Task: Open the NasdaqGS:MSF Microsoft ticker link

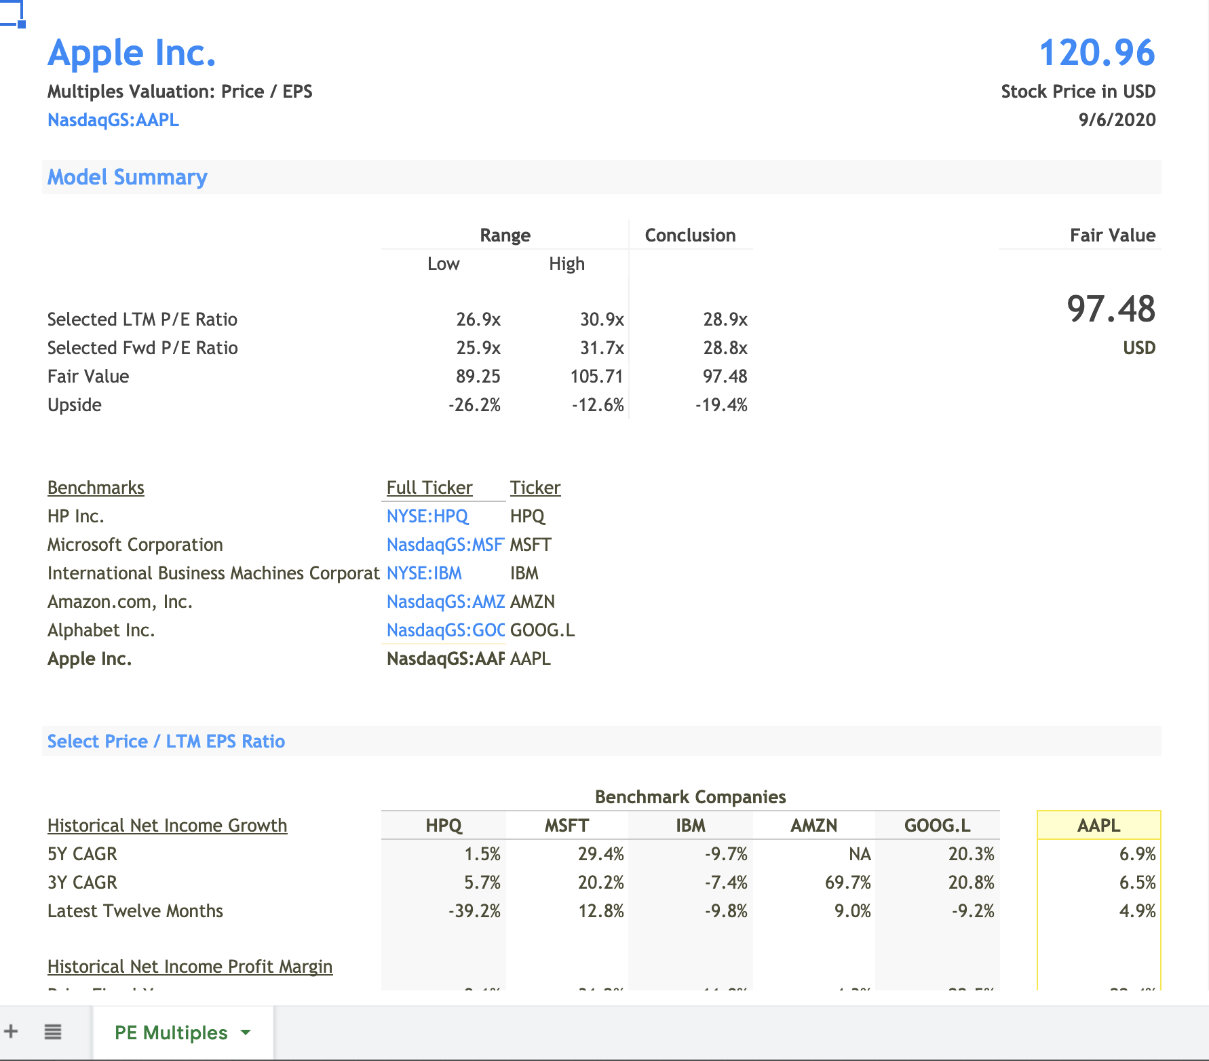Action: [445, 545]
